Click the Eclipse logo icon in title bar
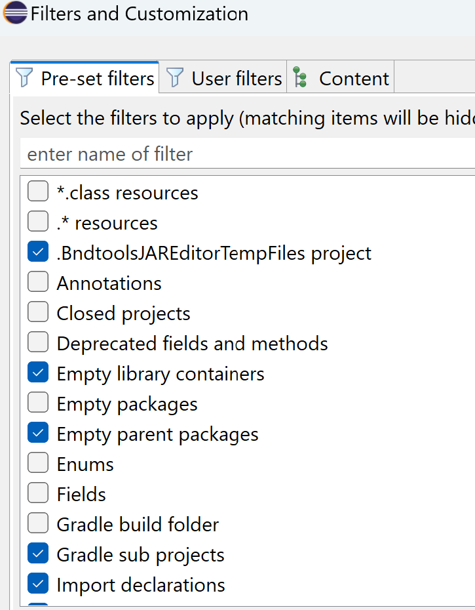The height and width of the screenshot is (610, 475). click(14, 13)
